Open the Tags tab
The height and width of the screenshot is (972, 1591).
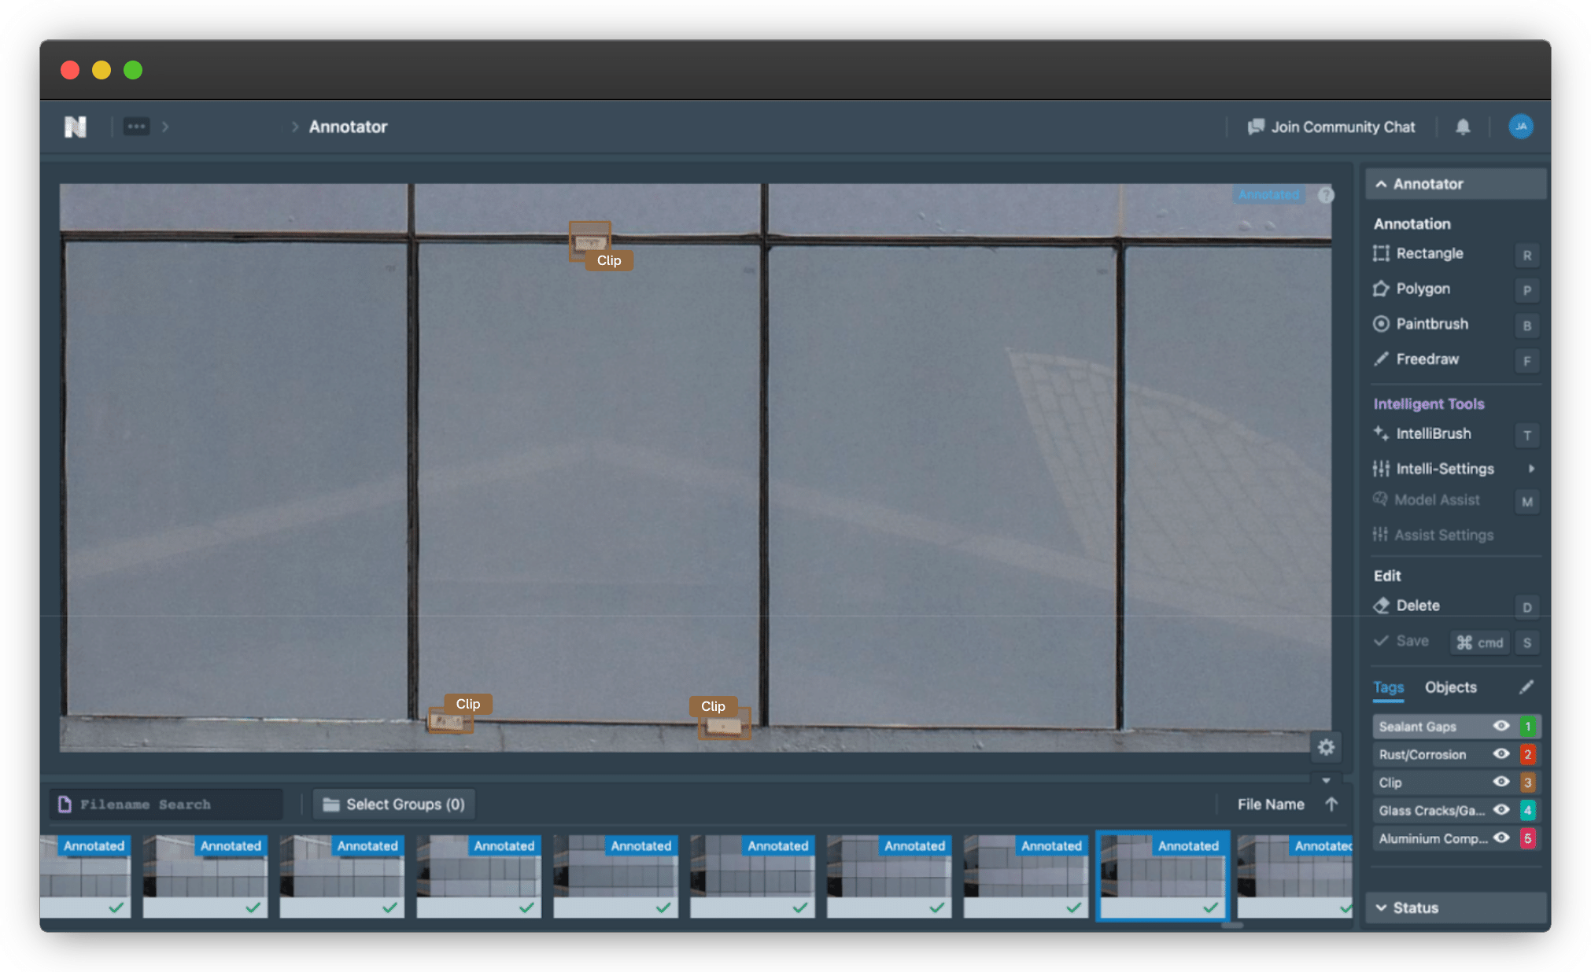click(x=1387, y=687)
